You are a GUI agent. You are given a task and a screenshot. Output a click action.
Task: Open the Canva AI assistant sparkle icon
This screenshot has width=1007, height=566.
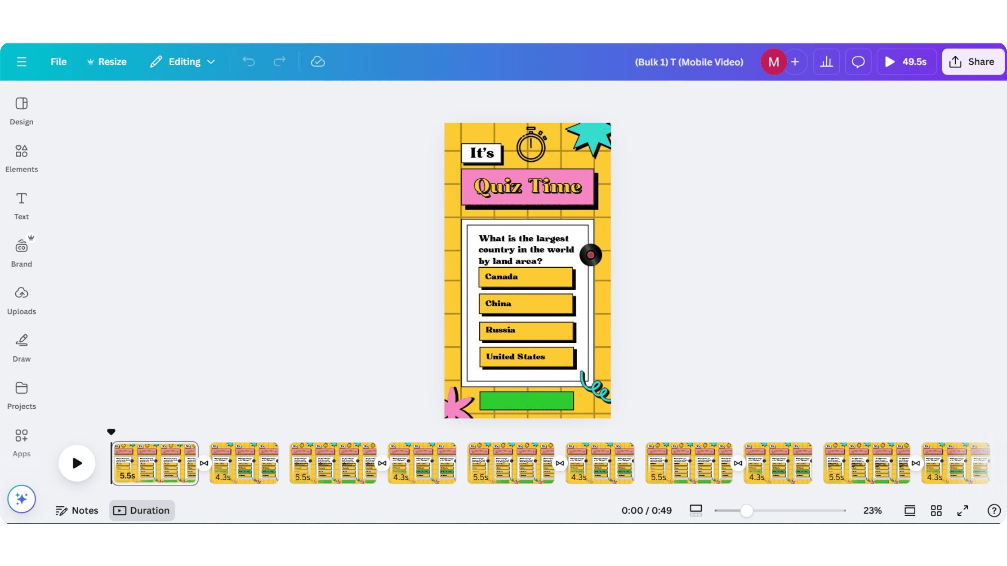[x=21, y=499]
